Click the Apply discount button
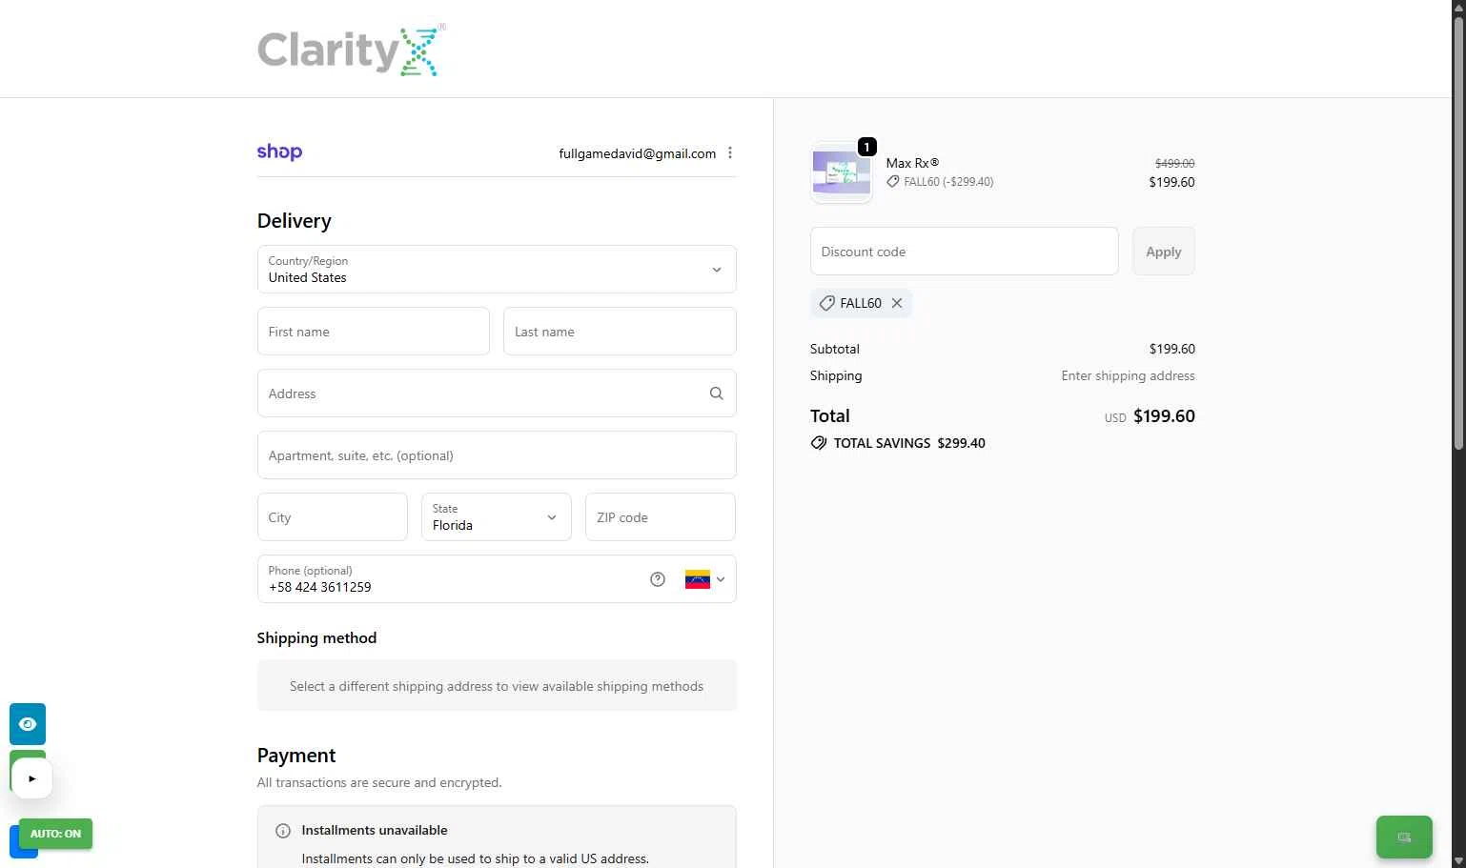 coord(1164,252)
